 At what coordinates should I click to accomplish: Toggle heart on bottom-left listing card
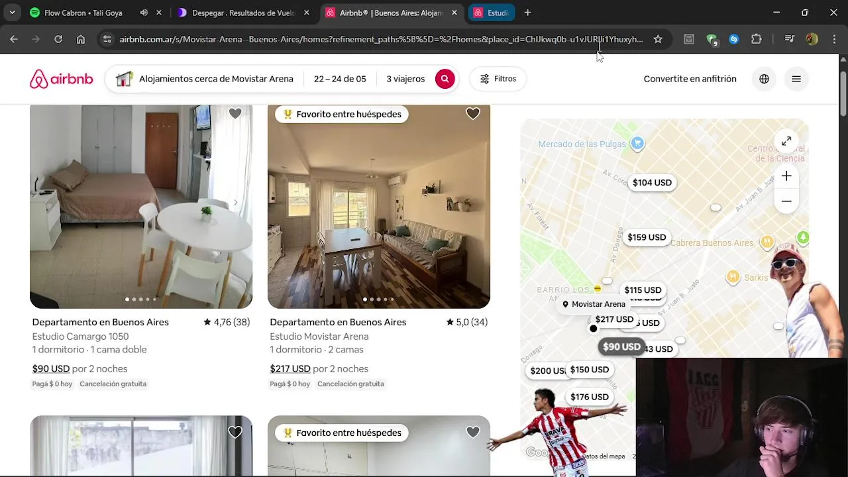click(x=235, y=433)
